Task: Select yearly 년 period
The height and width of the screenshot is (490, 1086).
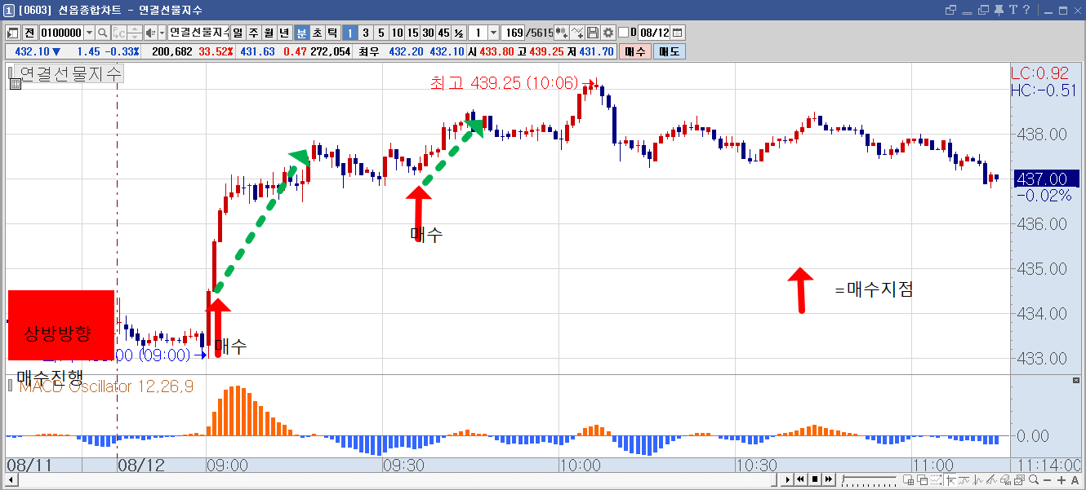Action: click(284, 33)
